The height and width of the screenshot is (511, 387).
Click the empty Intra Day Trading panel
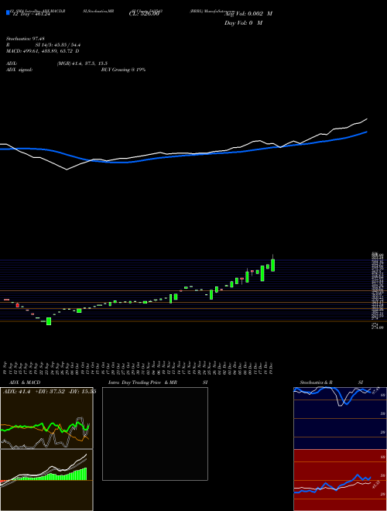coord(155,434)
